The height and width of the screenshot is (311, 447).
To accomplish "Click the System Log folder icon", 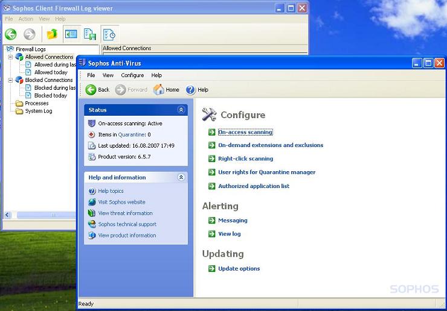I will pos(19,111).
